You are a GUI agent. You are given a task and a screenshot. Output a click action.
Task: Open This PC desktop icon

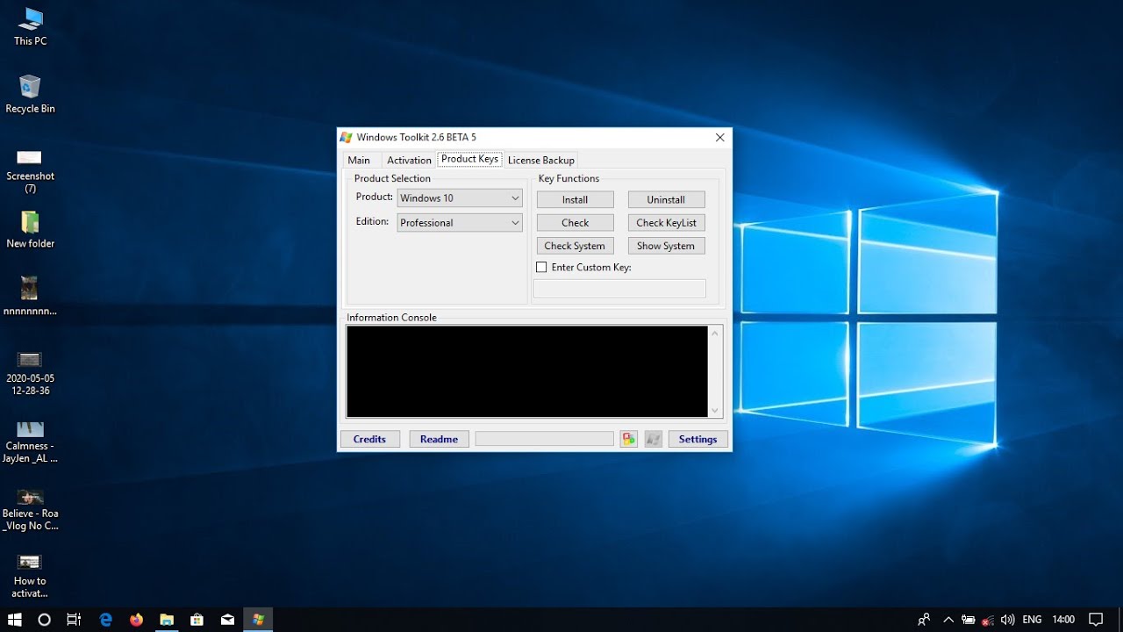(30, 27)
